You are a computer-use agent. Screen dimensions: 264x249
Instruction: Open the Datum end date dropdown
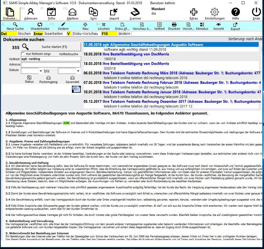(x=78, y=71)
